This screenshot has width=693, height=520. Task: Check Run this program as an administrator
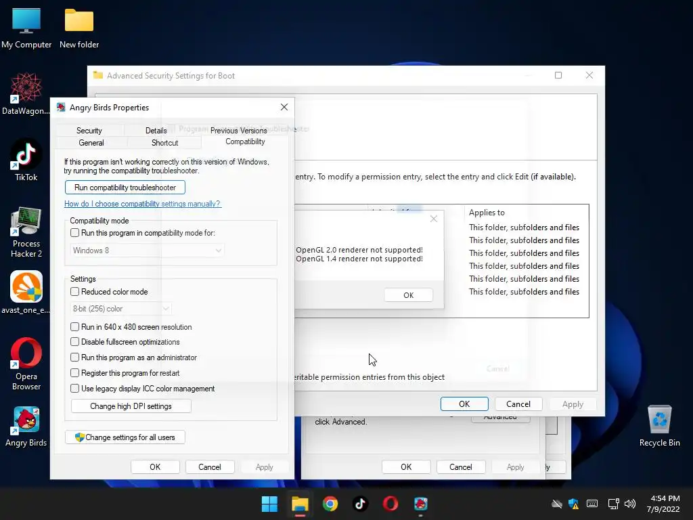[x=74, y=357]
